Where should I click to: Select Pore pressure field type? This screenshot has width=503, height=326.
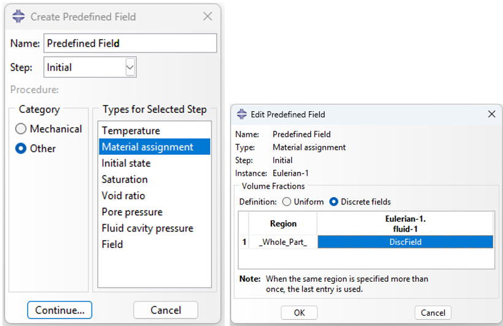(x=132, y=212)
